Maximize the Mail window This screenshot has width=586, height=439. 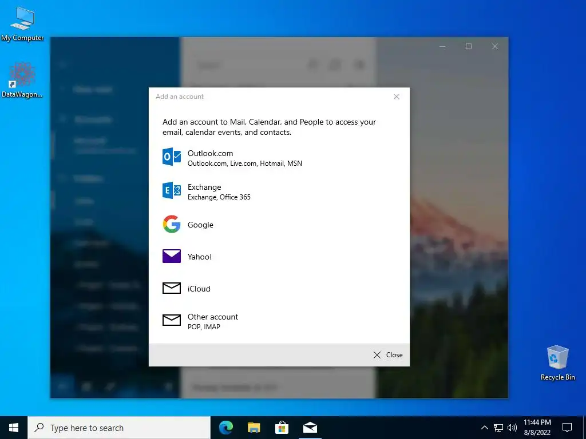469,46
